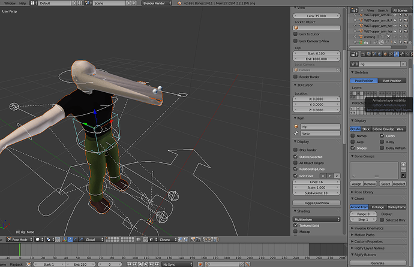The height and width of the screenshot is (267, 414).
Task: Toggle the 3D manipulator widget icon
Action: click(x=65, y=239)
